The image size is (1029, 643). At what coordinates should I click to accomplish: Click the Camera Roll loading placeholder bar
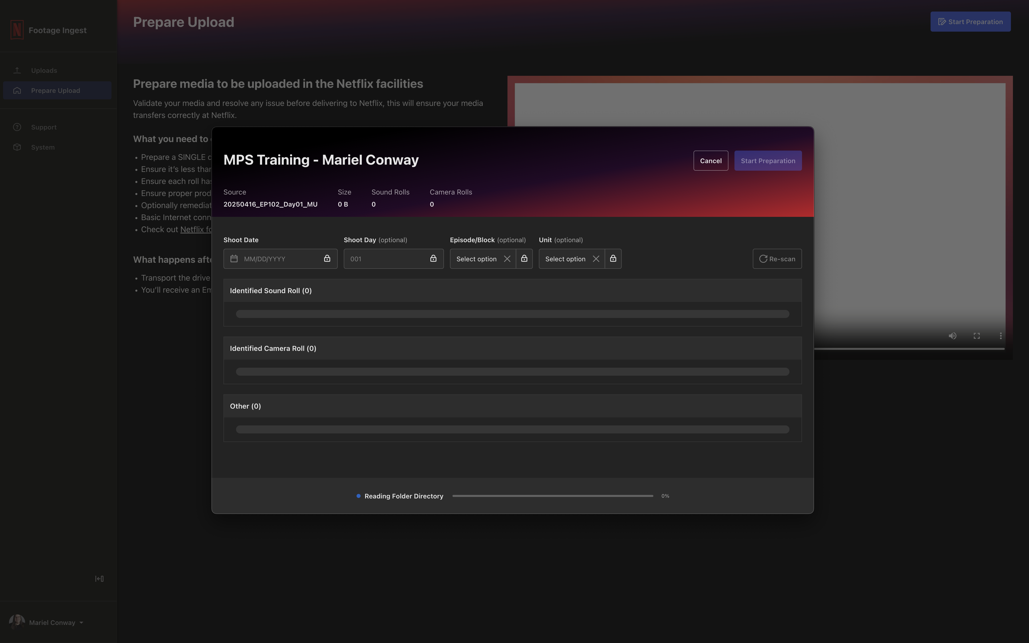pos(512,372)
